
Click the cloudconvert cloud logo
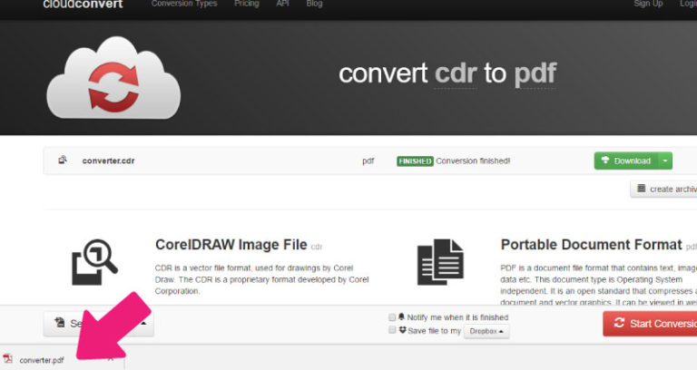click(113, 78)
